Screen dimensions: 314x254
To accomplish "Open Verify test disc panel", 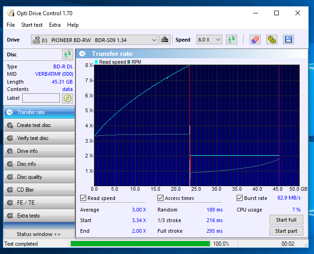I will (x=39, y=138).
